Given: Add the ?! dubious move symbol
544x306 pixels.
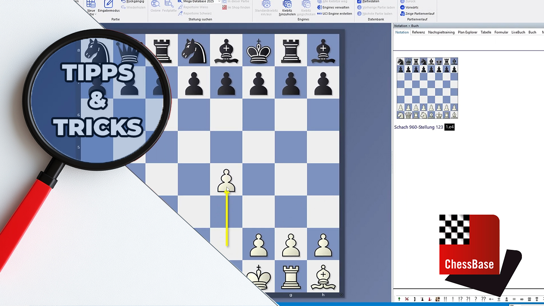Looking at the screenshot, I should 468,299.
